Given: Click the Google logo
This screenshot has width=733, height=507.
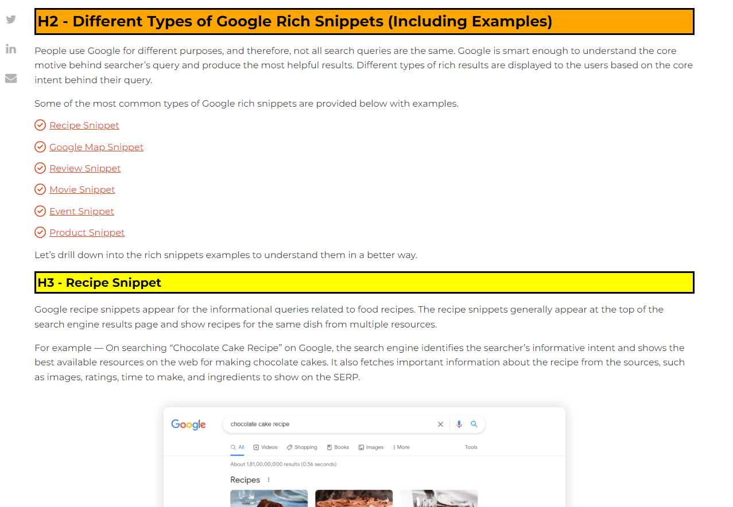Looking at the screenshot, I should click(188, 424).
